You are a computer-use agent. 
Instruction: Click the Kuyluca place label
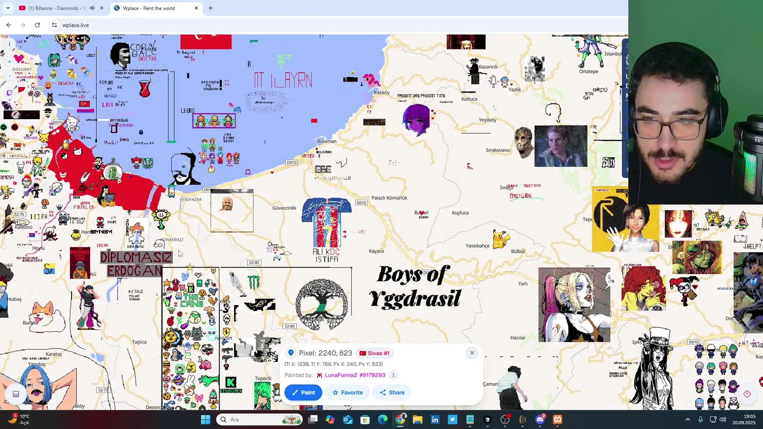(x=460, y=213)
